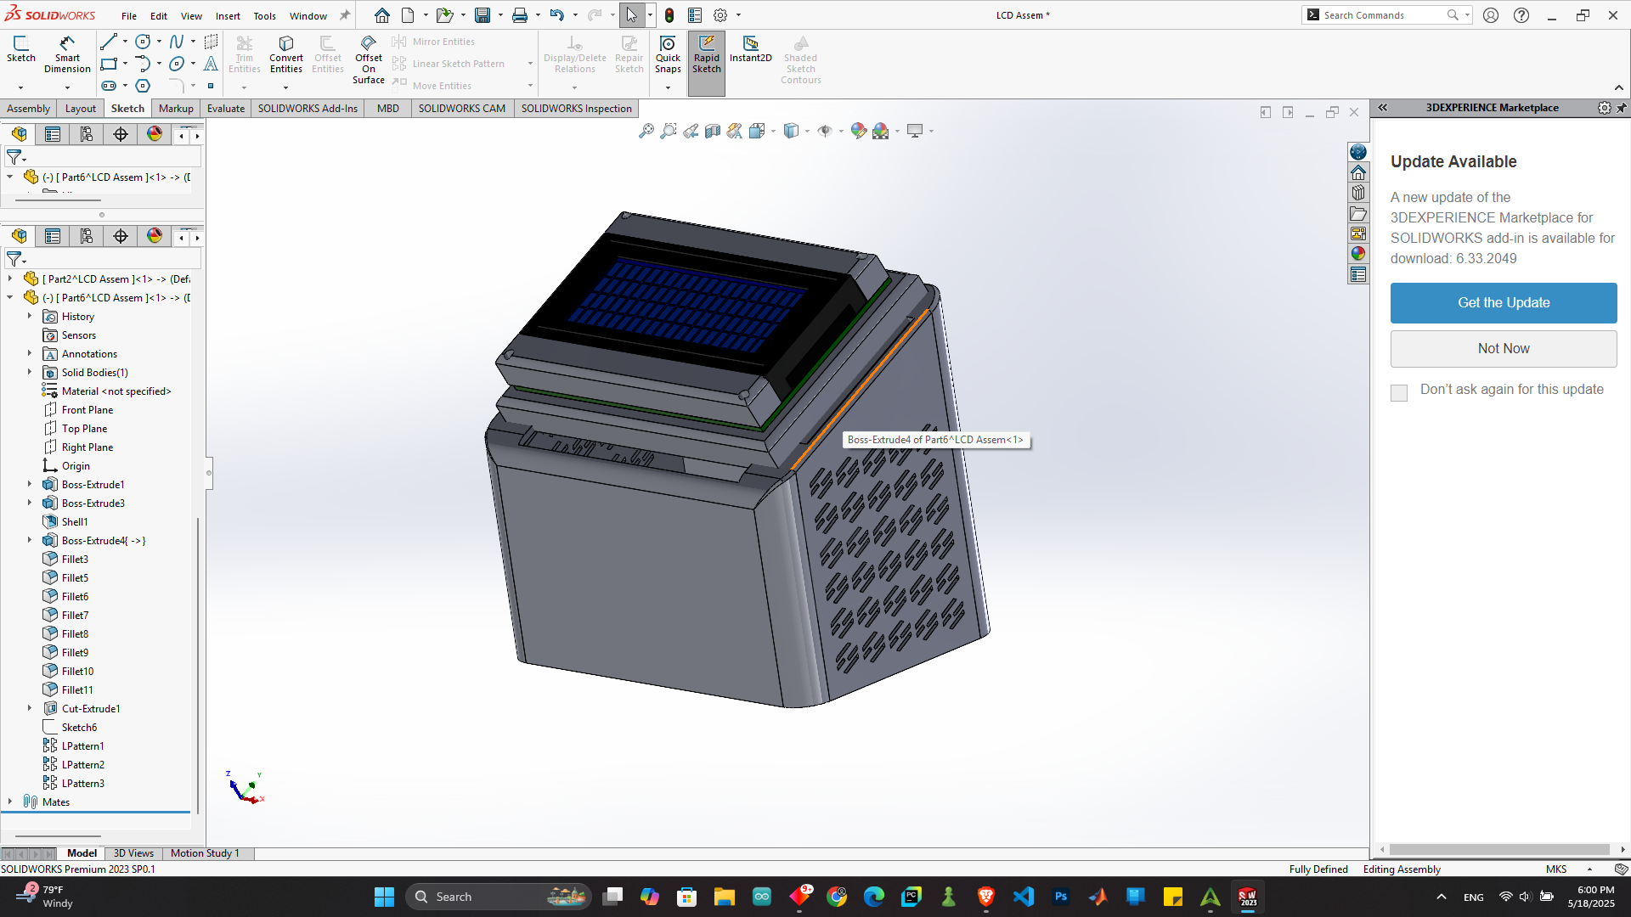This screenshot has width=1631, height=917.
Task: Open the Appearances color wheel tab
Action: point(1357,254)
